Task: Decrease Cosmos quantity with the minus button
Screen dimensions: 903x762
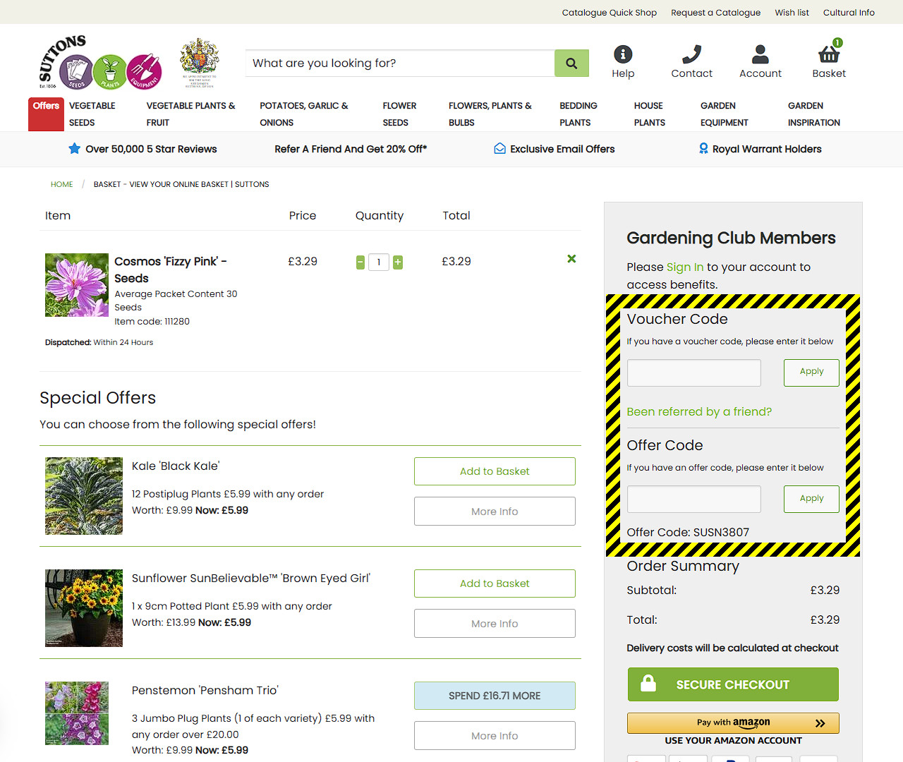Action: point(360,262)
